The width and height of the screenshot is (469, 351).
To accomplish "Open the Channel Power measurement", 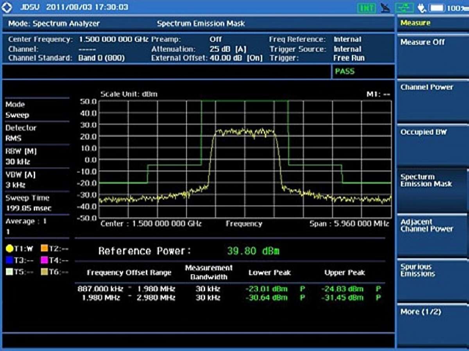I will pyautogui.click(x=432, y=100).
